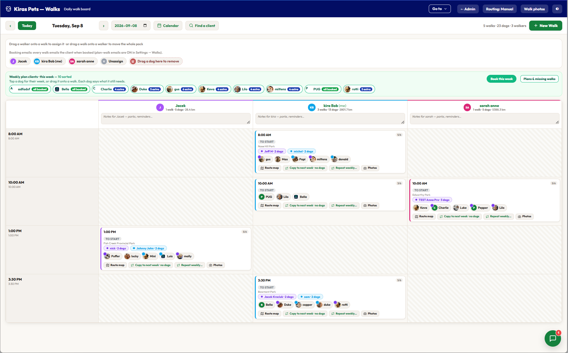568x353 pixels.
Task: Open Photos on the 1:00 PM walk
Action: click(x=216, y=265)
